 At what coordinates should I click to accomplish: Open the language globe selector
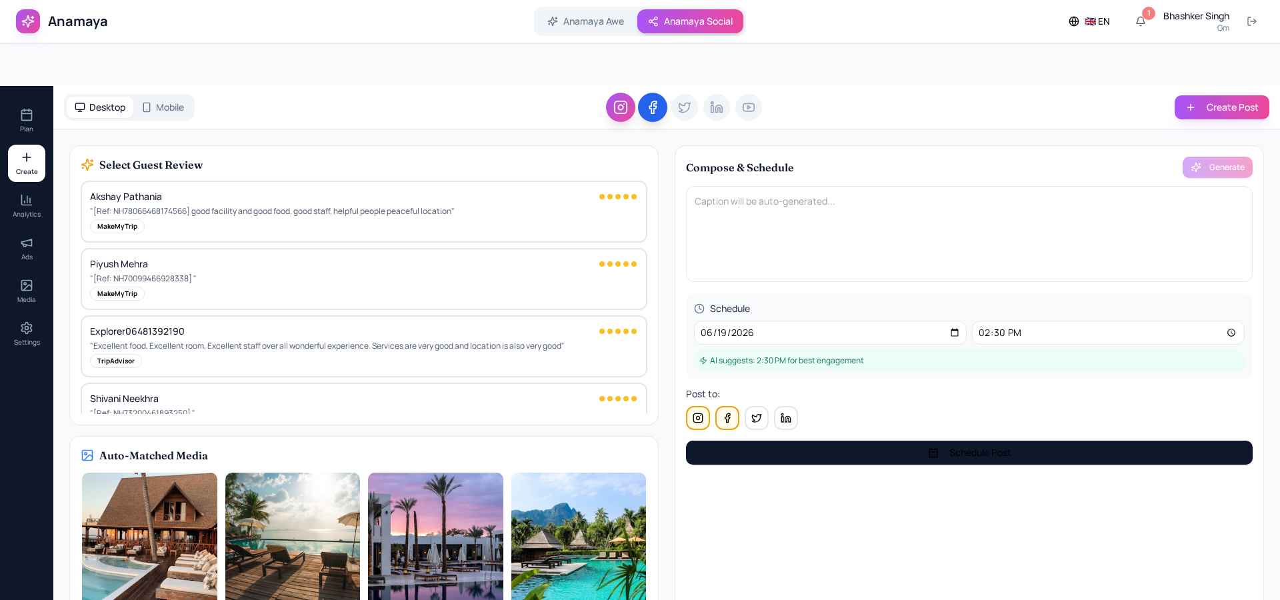(1089, 21)
